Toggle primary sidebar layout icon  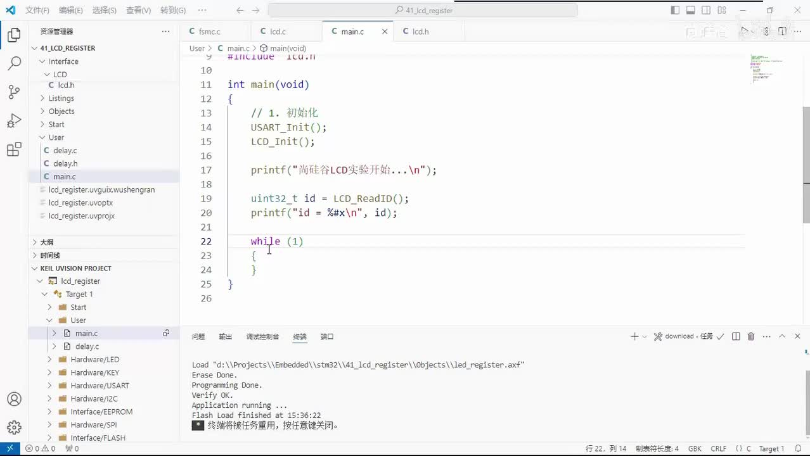(675, 10)
